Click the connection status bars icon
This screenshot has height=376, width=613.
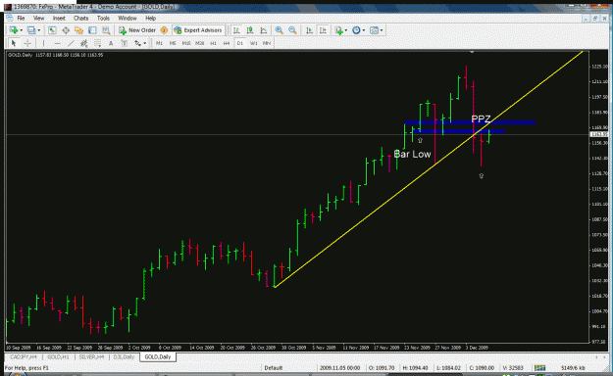pos(539,368)
